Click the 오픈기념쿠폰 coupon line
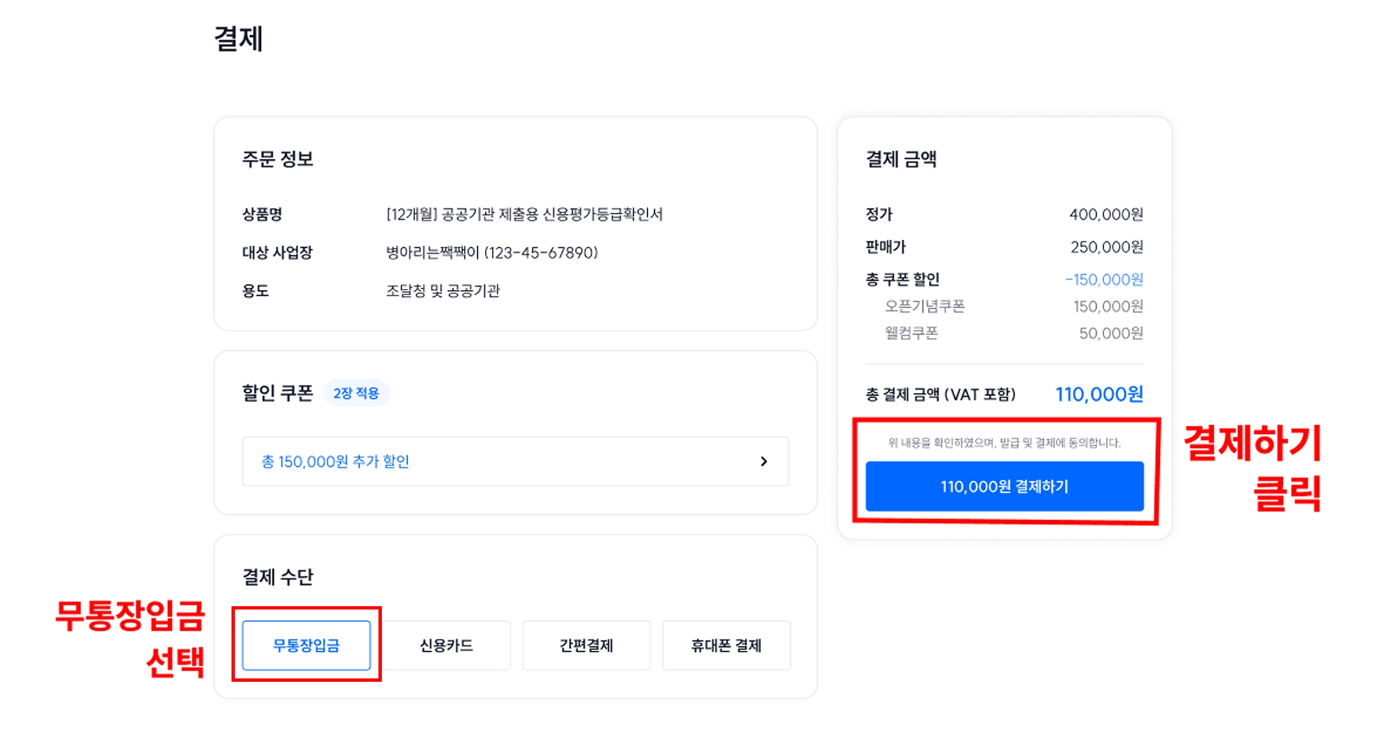1377x741 pixels. [x=924, y=306]
